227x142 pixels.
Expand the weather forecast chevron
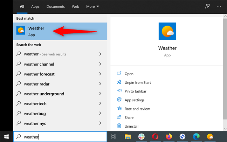pos(100,74)
